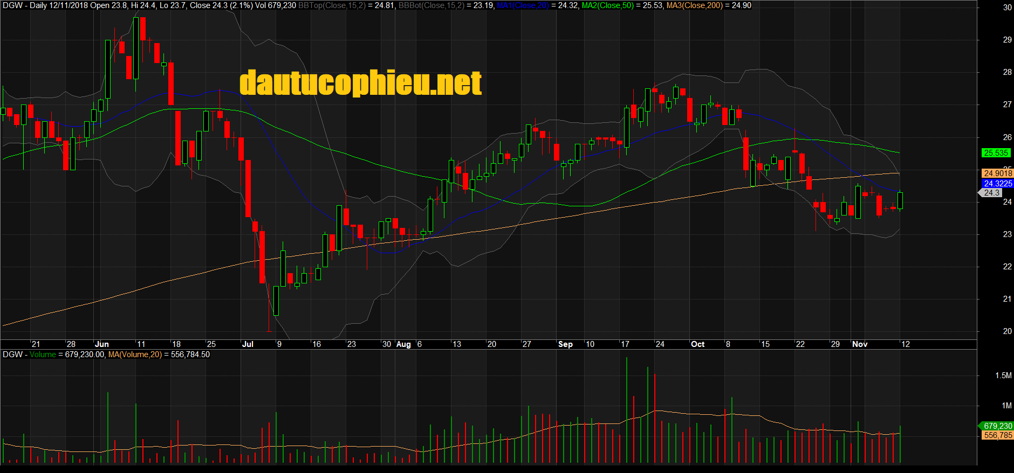
Task: Click the '1M' level on volume axis
Action: [1006, 406]
